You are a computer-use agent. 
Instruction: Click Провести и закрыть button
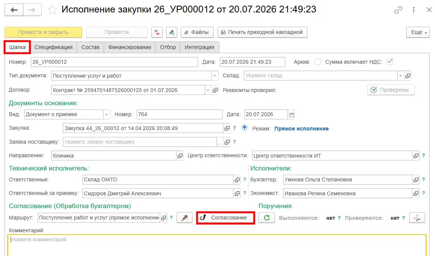click(43, 32)
